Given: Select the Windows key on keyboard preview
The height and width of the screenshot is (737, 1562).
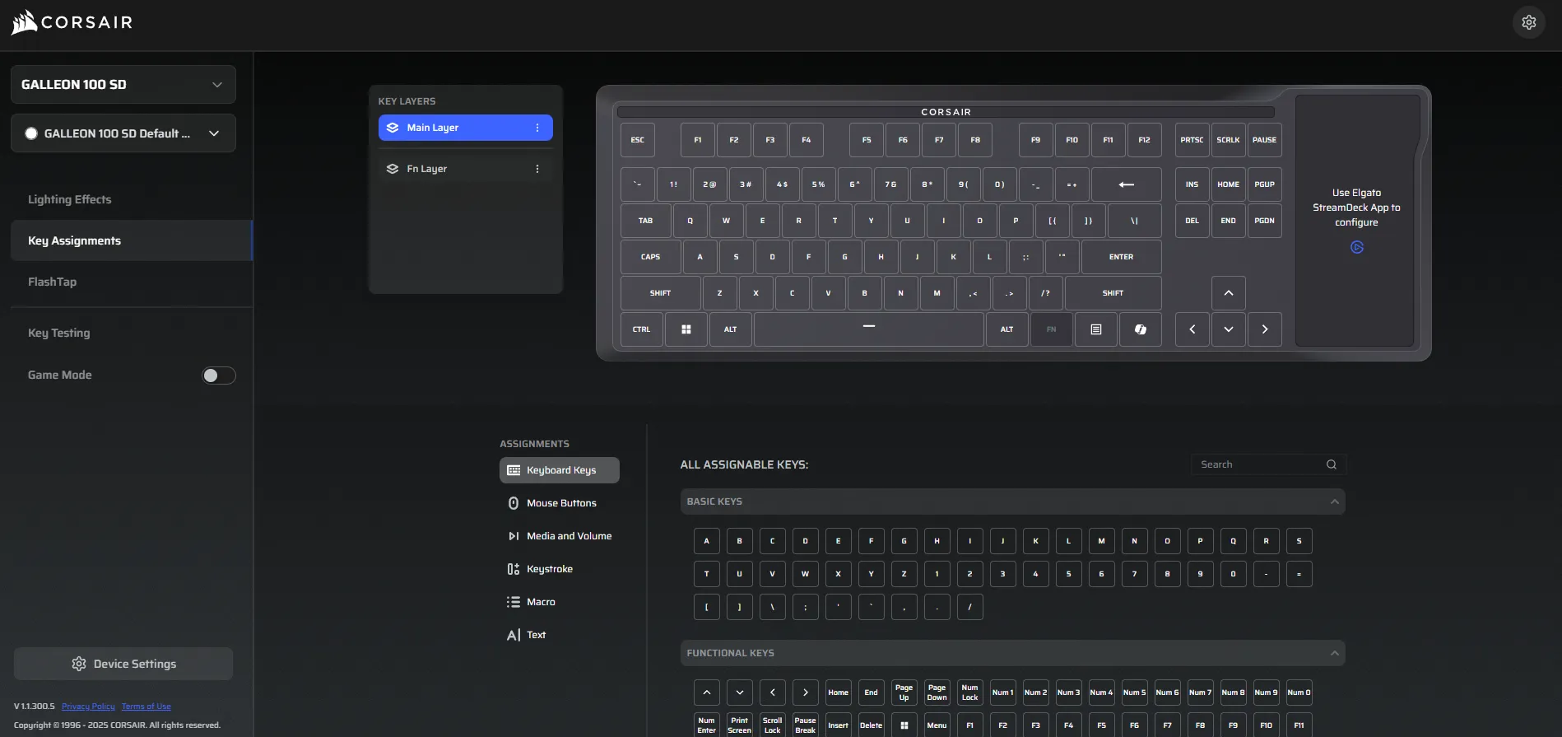Looking at the screenshot, I should [x=686, y=329].
